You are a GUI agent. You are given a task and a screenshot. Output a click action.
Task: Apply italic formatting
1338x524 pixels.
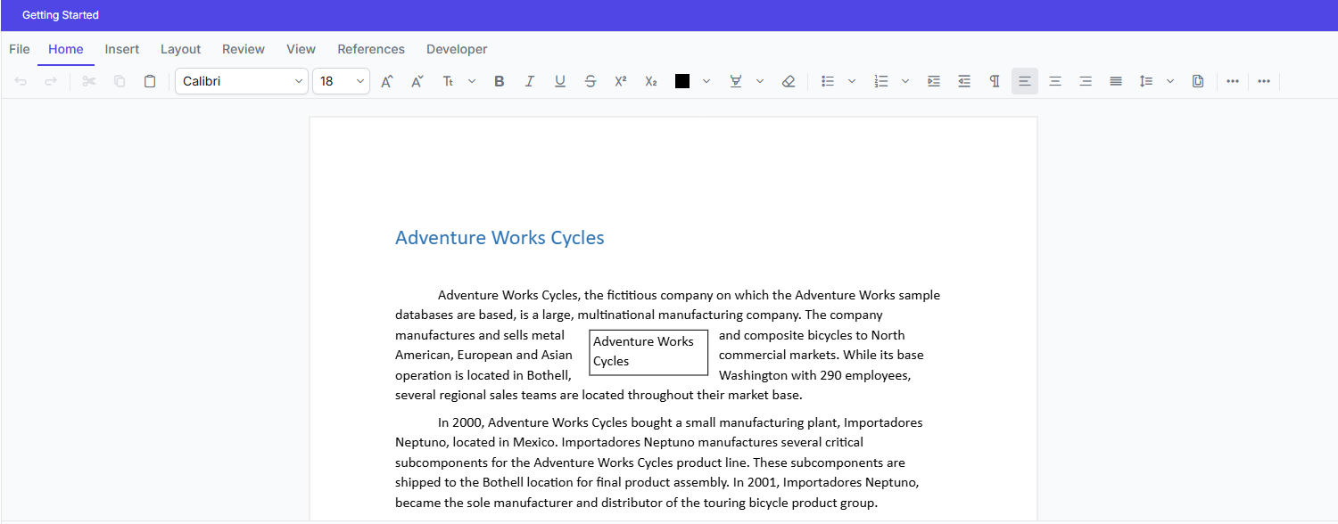coord(529,80)
